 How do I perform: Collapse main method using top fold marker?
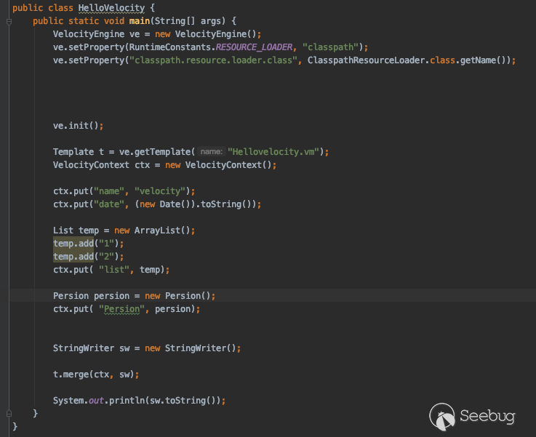tap(9, 22)
